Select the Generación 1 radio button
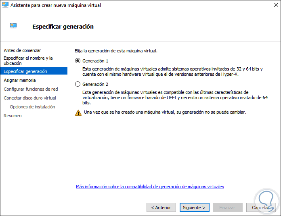The image size is (281, 216). point(78,61)
